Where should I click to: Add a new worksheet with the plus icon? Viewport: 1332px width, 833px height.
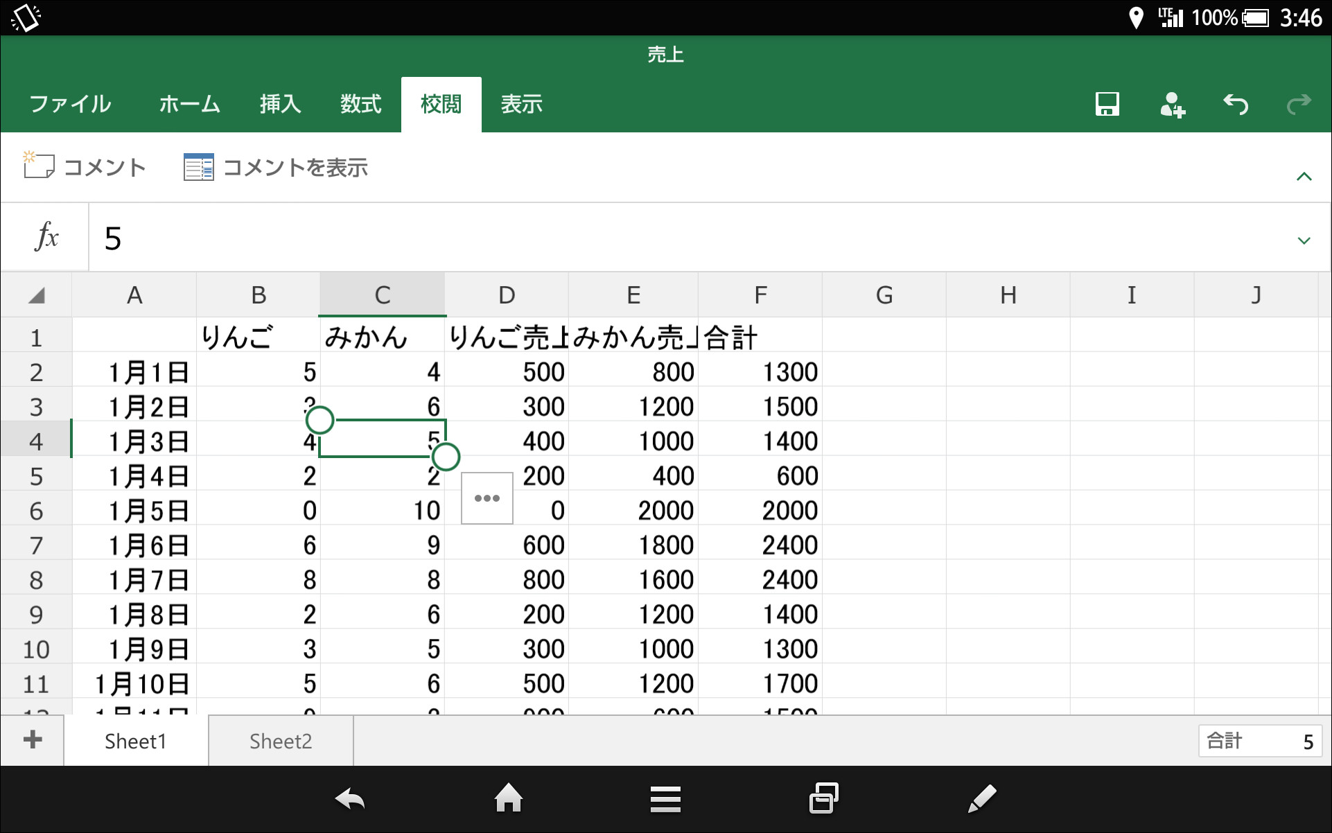31,739
